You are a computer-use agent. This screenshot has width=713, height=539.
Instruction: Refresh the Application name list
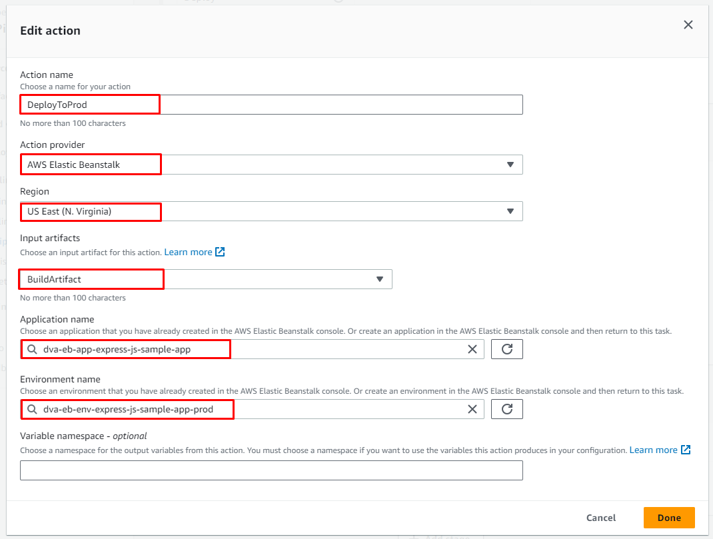point(506,350)
